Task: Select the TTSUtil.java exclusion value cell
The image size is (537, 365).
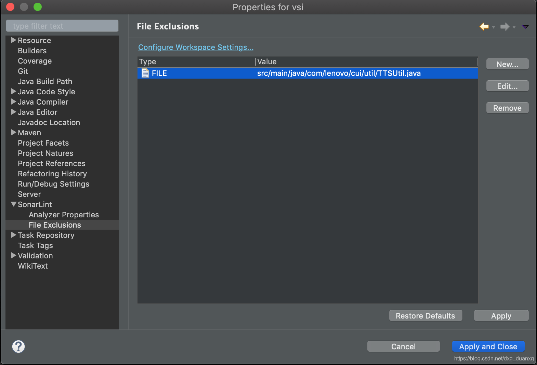Action: (x=339, y=73)
